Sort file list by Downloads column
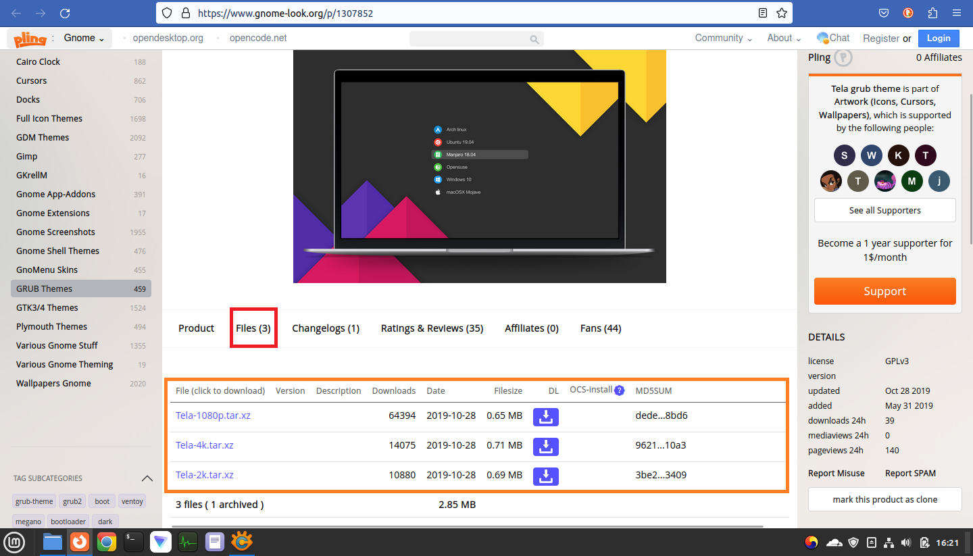The image size is (973, 556). pyautogui.click(x=394, y=390)
